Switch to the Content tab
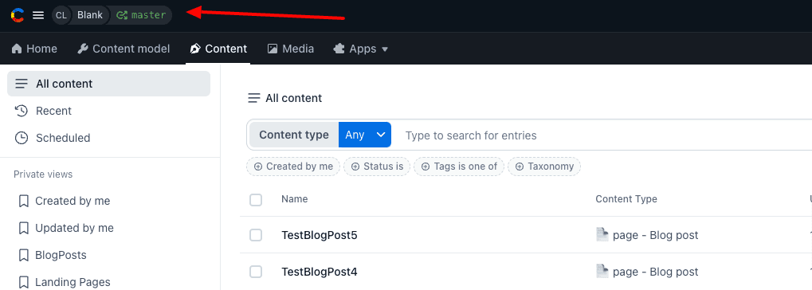The image size is (812, 290). [x=218, y=49]
